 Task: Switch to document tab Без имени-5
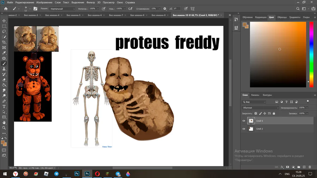point(73,15)
